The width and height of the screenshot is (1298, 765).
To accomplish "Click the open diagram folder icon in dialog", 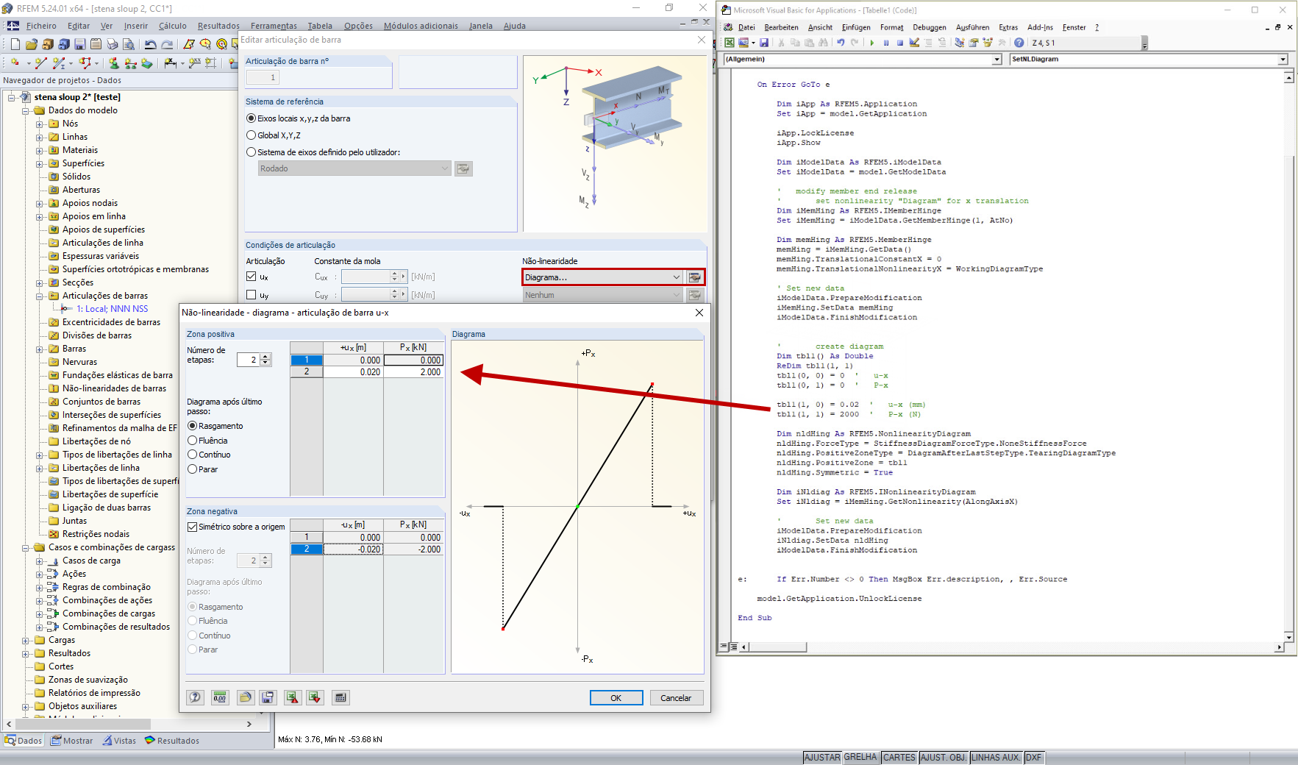I will [246, 697].
